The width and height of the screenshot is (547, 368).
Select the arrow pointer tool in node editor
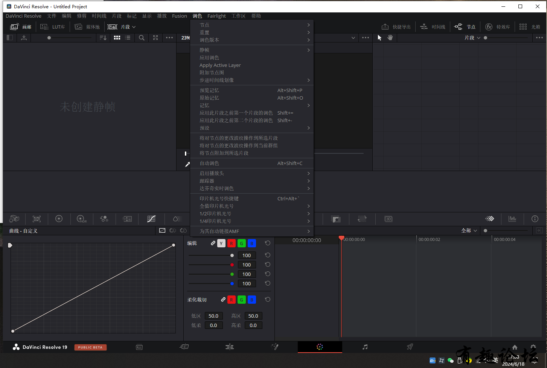tap(379, 38)
